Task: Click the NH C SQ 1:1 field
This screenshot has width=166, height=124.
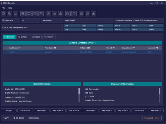Action: tap(88, 21)
